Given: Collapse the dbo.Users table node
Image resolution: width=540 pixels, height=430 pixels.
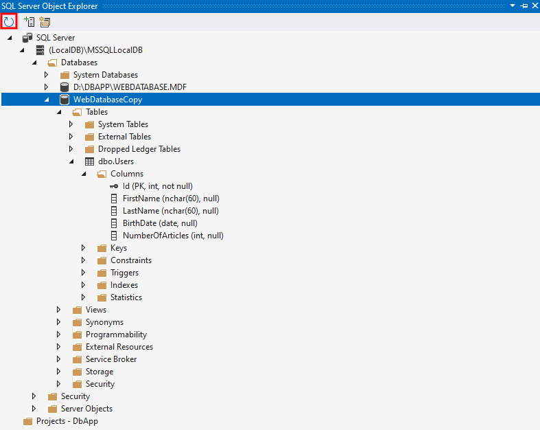Looking at the screenshot, I should (71, 161).
